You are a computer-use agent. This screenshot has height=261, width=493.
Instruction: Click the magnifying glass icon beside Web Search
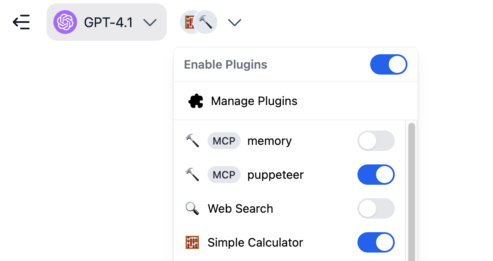[193, 208]
